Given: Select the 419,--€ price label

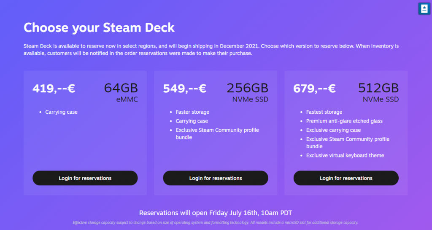Looking at the screenshot, I should click(54, 88).
